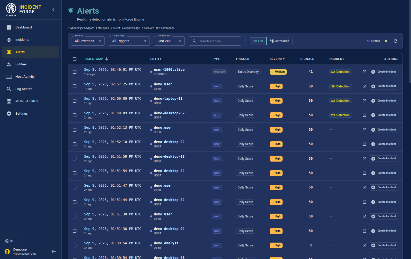
Task: Open the demo.analyst alert externally
Action: [364, 245]
